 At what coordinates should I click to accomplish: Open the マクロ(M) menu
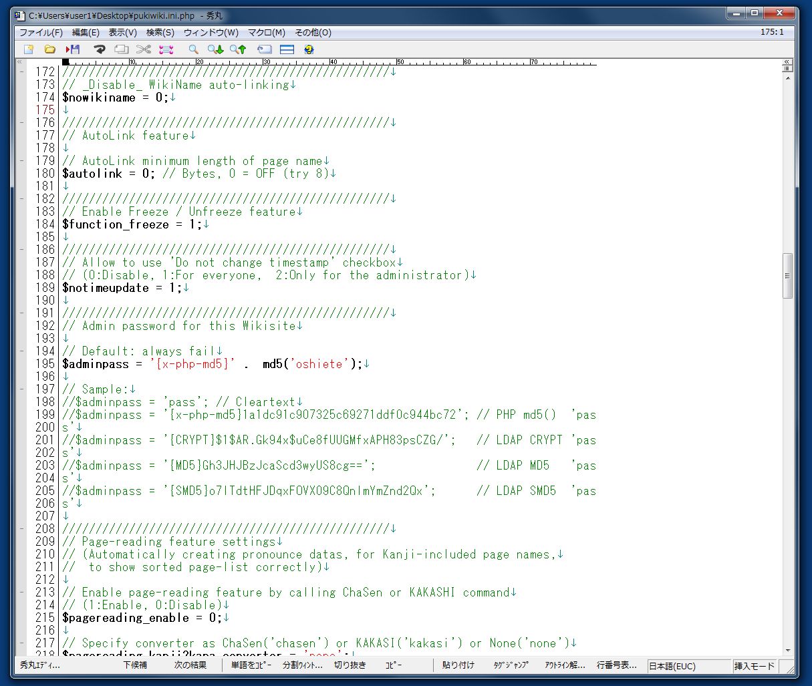point(267,32)
